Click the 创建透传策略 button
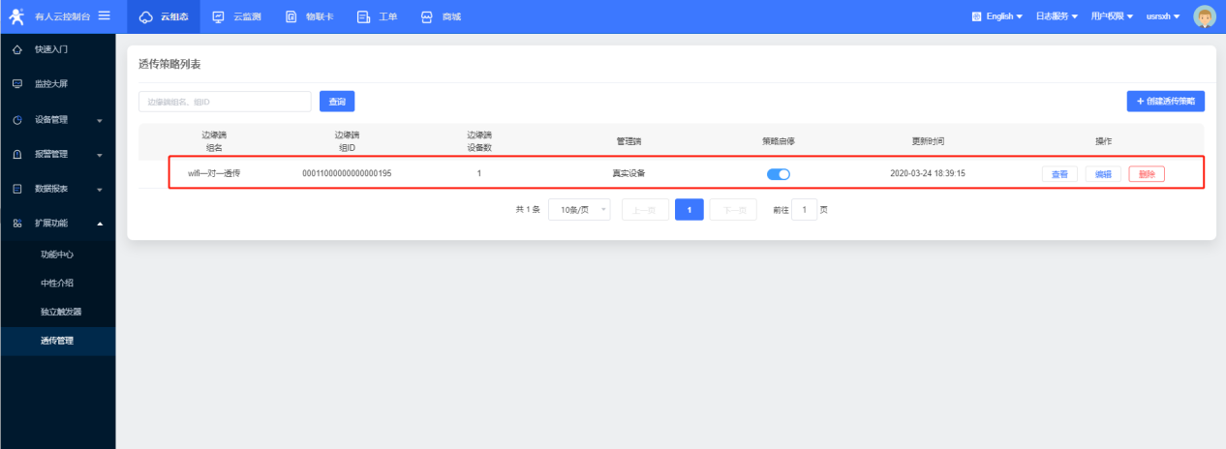 click(1165, 102)
